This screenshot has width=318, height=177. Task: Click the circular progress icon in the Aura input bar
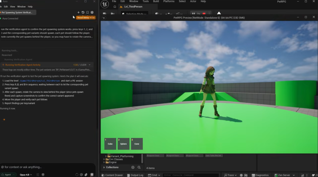77,175
